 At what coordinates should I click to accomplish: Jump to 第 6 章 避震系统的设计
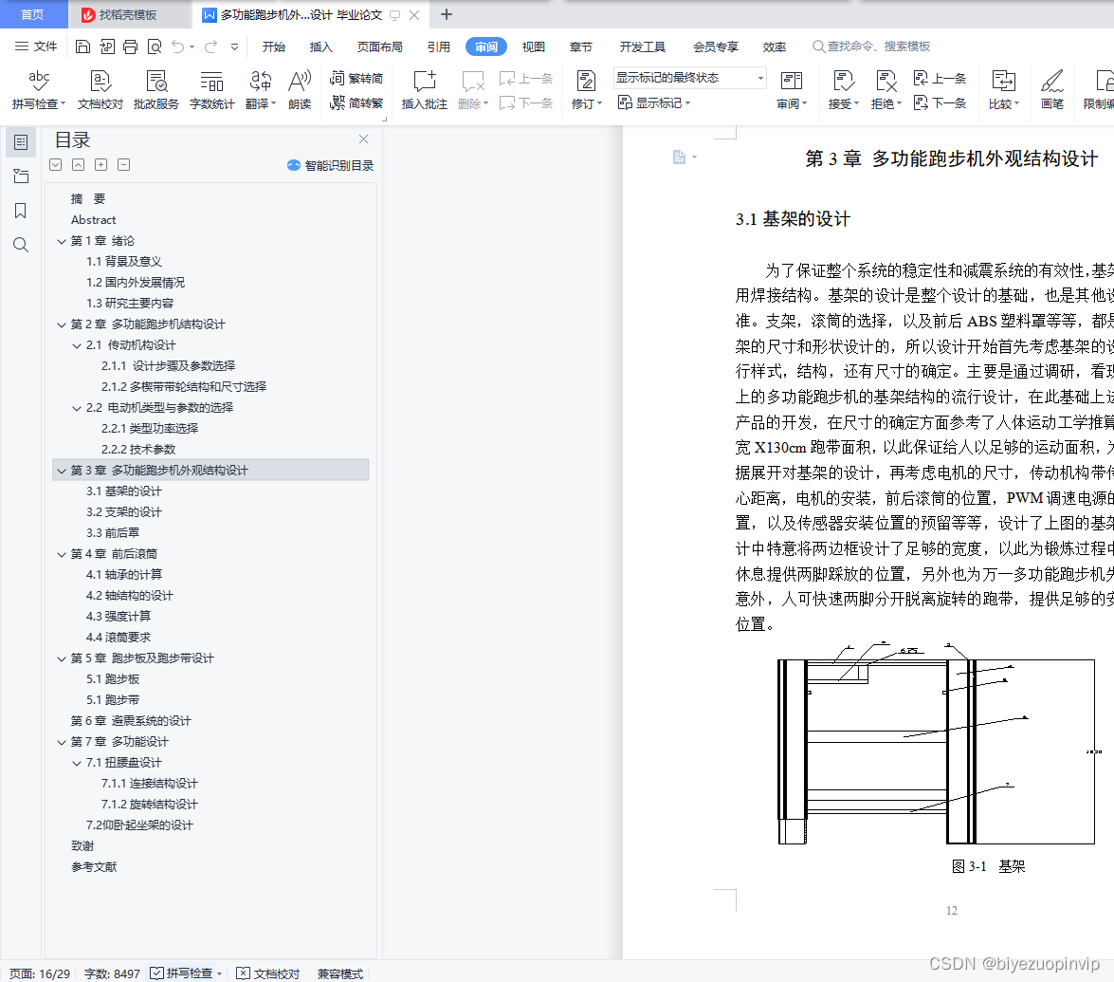click(x=132, y=721)
